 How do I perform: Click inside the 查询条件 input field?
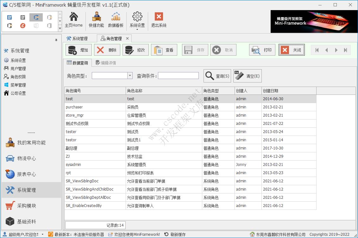pyautogui.click(x=178, y=76)
